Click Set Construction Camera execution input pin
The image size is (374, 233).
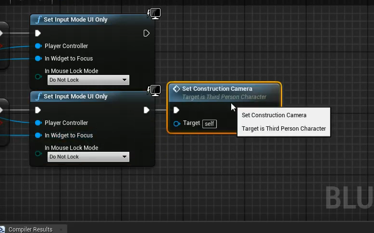coord(176,110)
